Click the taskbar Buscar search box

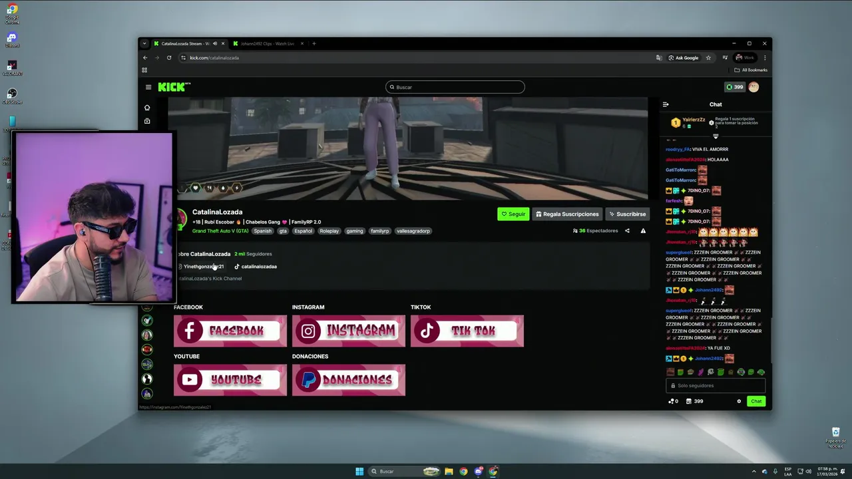pyautogui.click(x=405, y=472)
